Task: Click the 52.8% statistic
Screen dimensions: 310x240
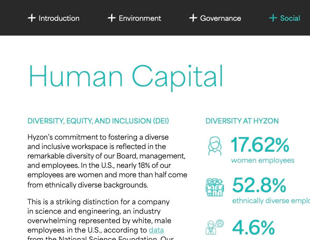Action: (259, 185)
